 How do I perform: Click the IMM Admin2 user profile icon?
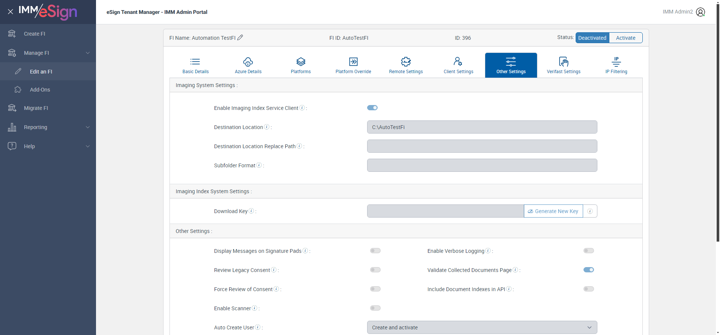point(700,12)
